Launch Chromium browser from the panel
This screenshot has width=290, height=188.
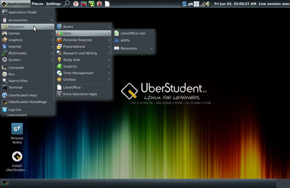tap(76, 4)
